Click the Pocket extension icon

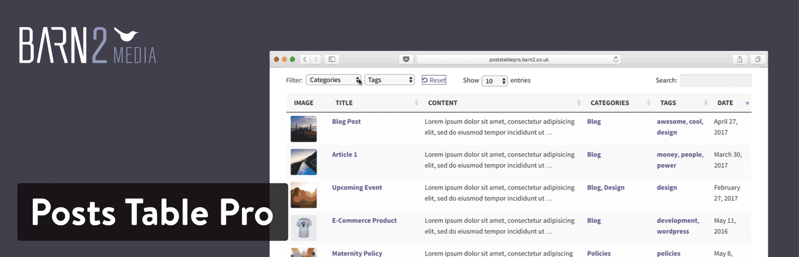point(407,60)
